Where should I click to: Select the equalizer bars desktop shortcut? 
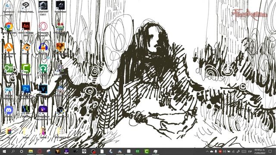(26, 109)
